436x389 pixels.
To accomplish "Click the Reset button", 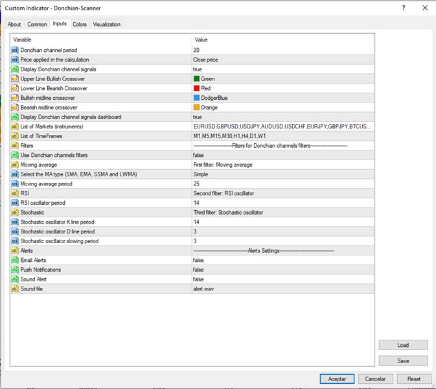I will tap(414, 379).
